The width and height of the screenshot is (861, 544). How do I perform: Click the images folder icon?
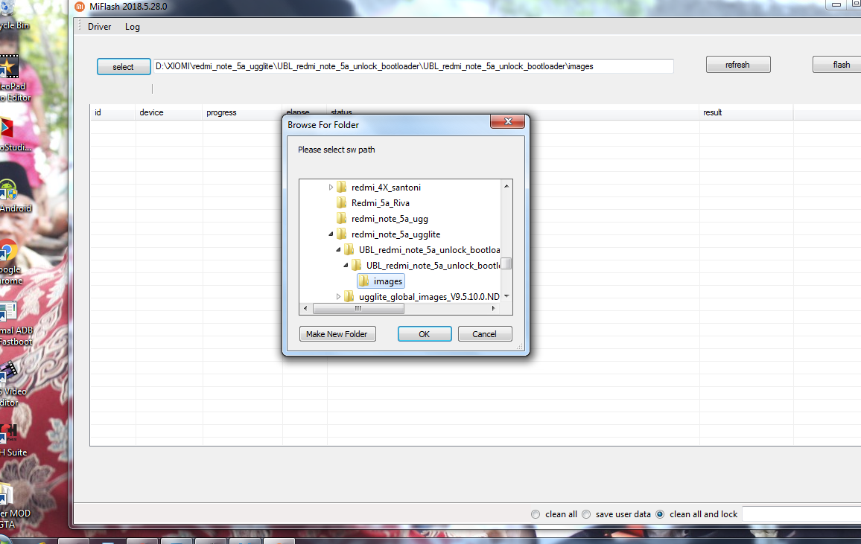(x=364, y=281)
